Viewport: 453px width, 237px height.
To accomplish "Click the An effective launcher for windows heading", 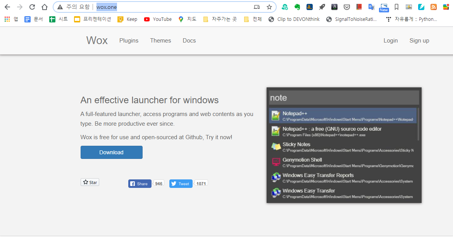I will 149,100.
